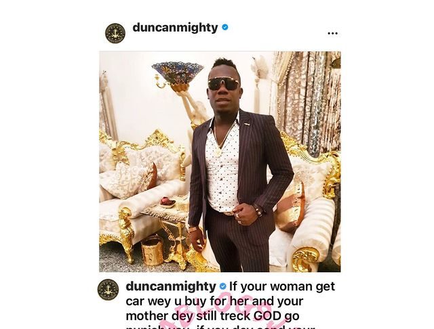
Task: Click the verified badge in the caption
Action: pos(222,286)
